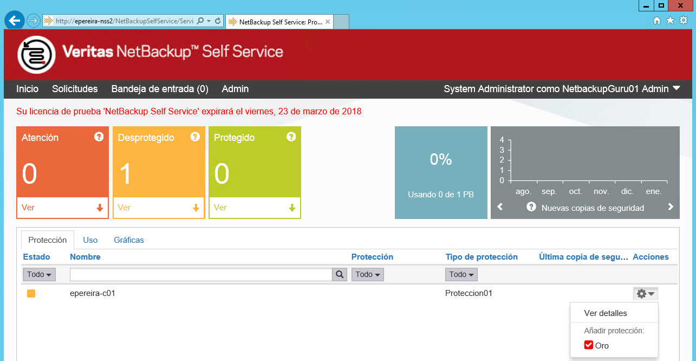Close the NetBackup Self Service browser tab
This screenshot has height=361, width=696.
click(x=328, y=22)
